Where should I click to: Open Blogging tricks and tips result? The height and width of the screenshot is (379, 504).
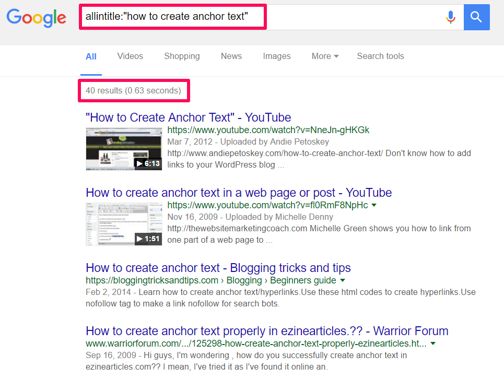click(218, 268)
